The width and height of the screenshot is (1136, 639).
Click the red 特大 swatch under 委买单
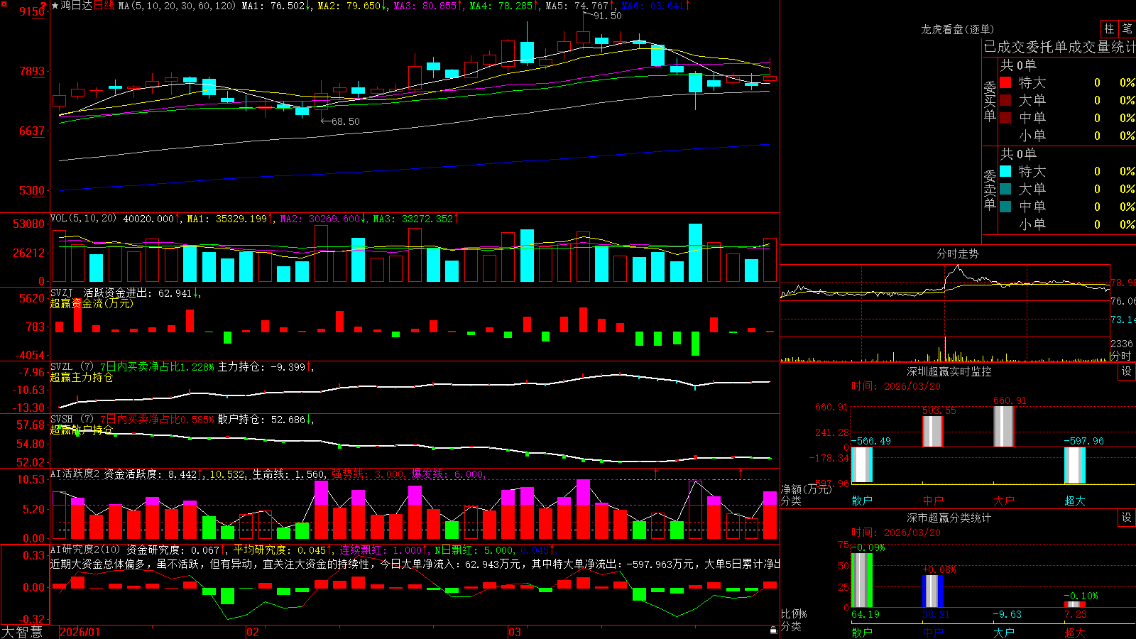(x=1005, y=82)
